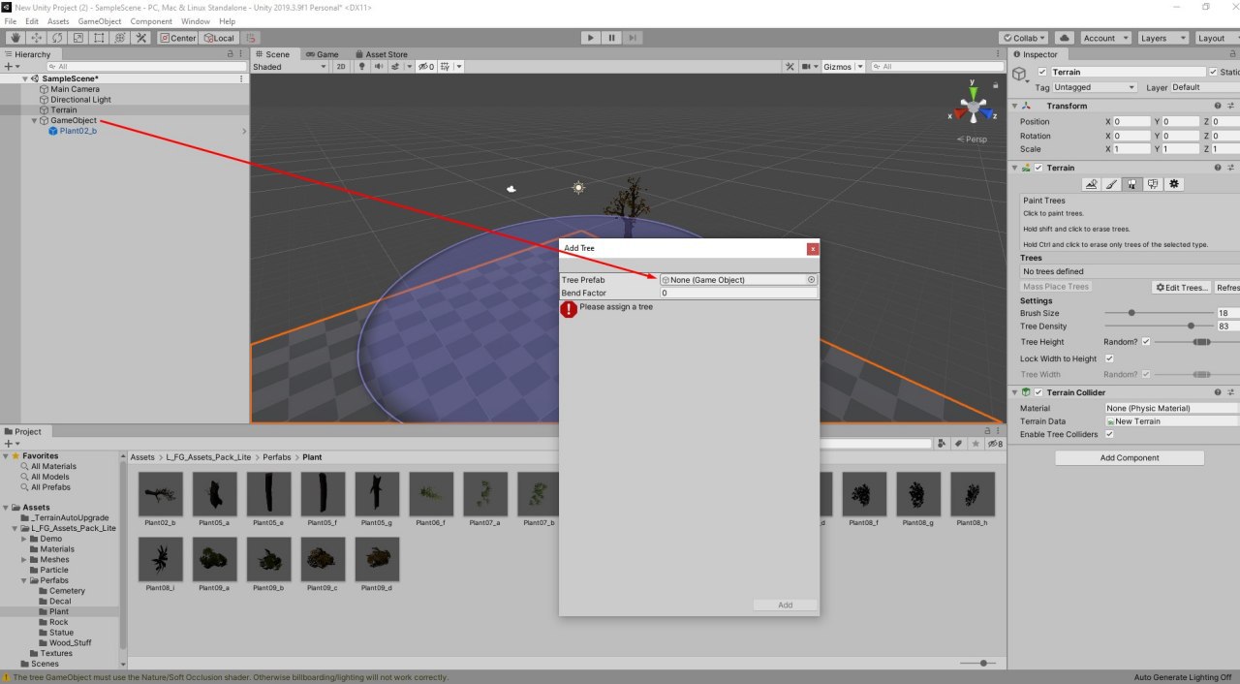Image resolution: width=1240 pixels, height=684 pixels.
Task: Expand the Meshes folder in Project
Action: tap(24, 559)
